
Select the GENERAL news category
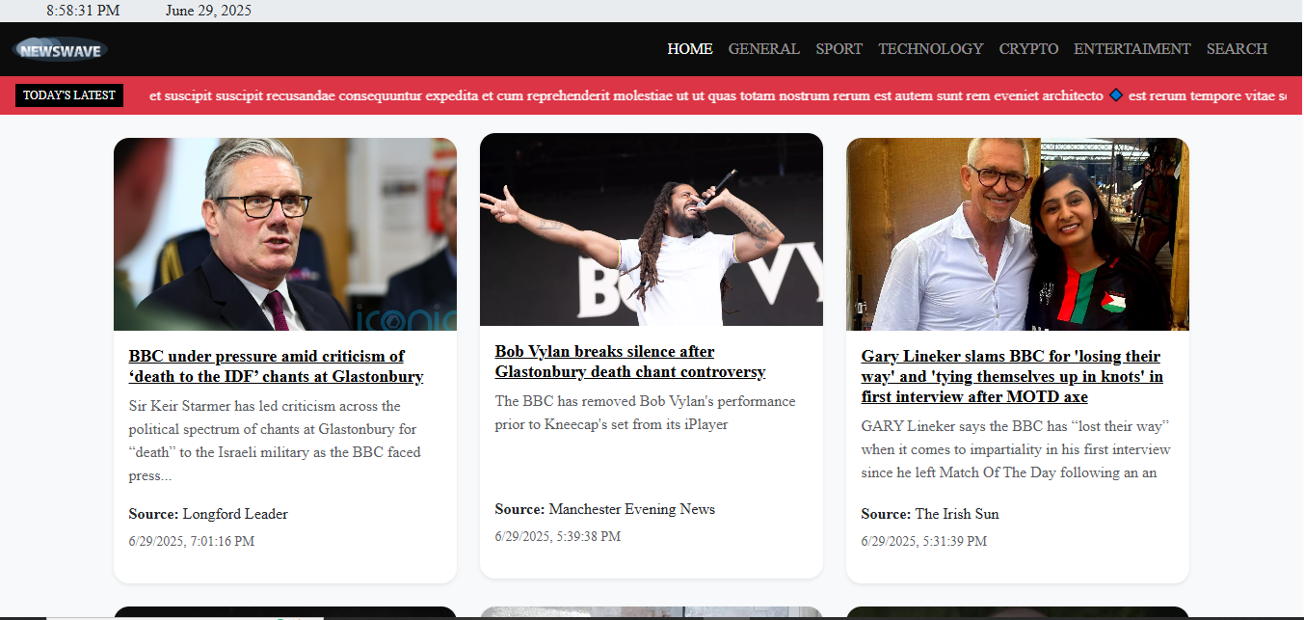pos(764,48)
